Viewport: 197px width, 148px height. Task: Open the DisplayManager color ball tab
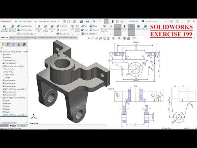click(24, 44)
